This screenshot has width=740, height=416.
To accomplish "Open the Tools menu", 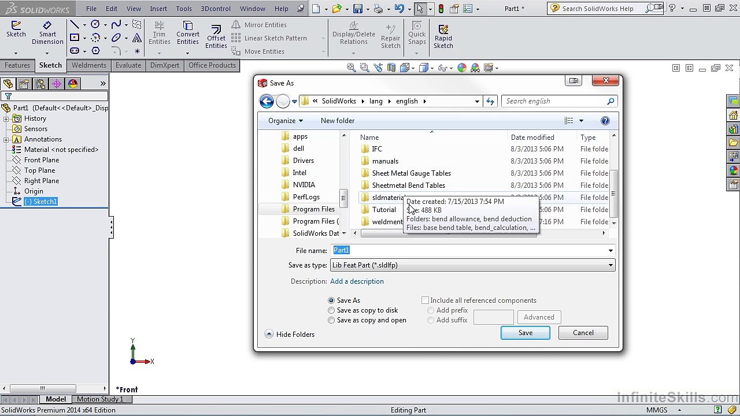I will 184,9.
